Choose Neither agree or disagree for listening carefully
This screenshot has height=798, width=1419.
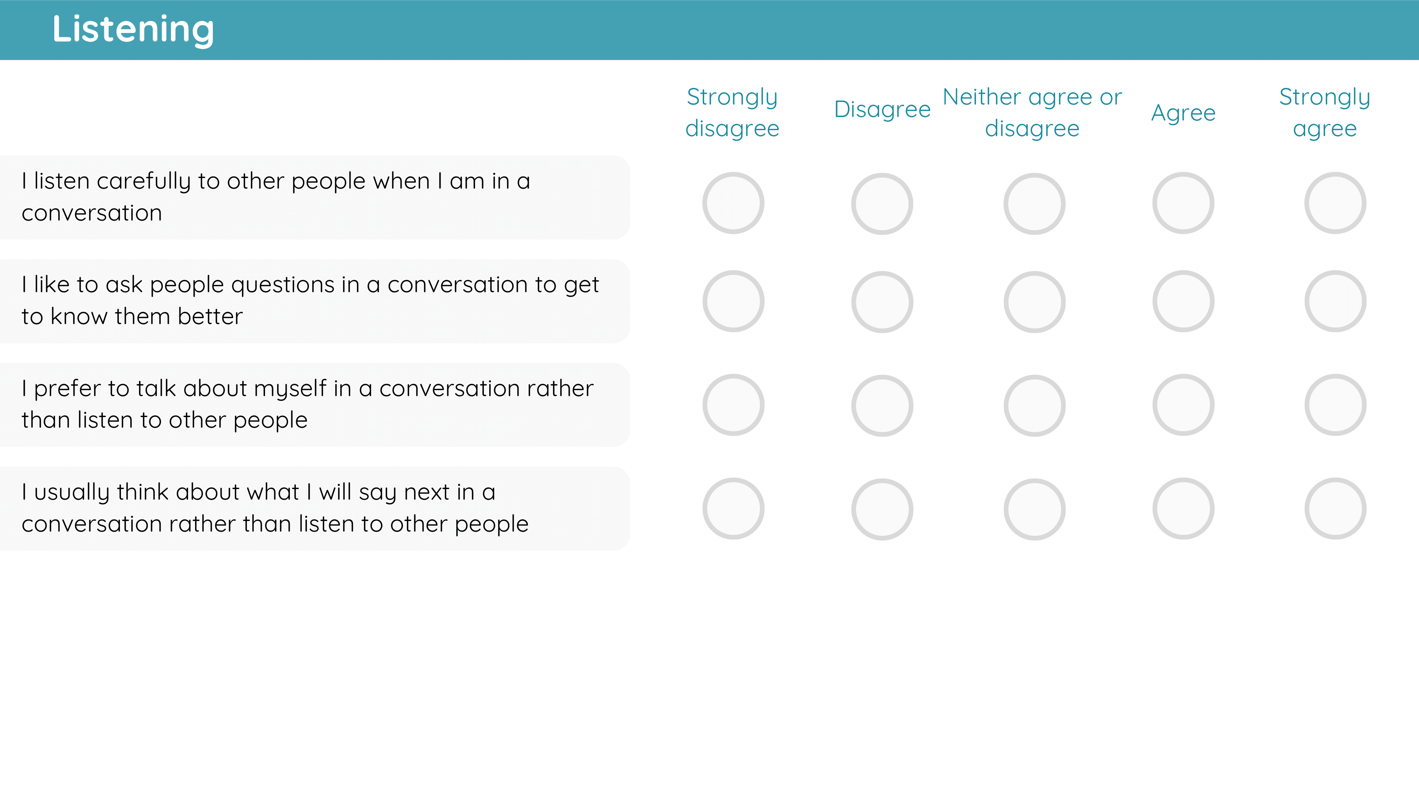coord(1034,204)
